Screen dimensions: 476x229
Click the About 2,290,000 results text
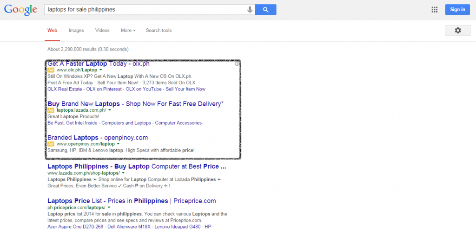(x=88, y=49)
